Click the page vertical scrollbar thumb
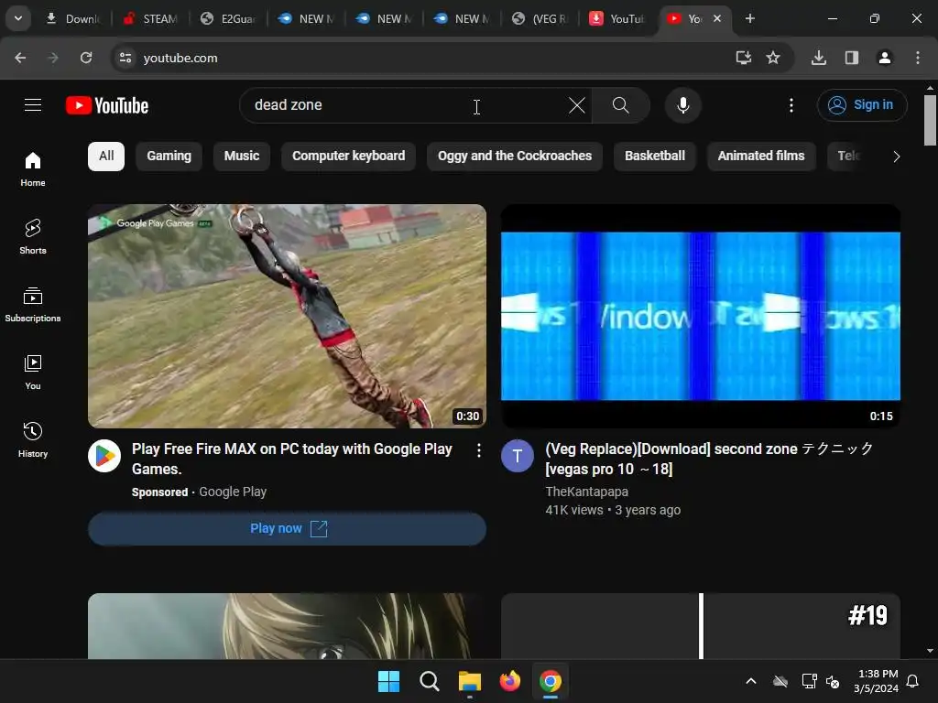Image resolution: width=938 pixels, height=703 pixels. pyautogui.click(x=930, y=120)
